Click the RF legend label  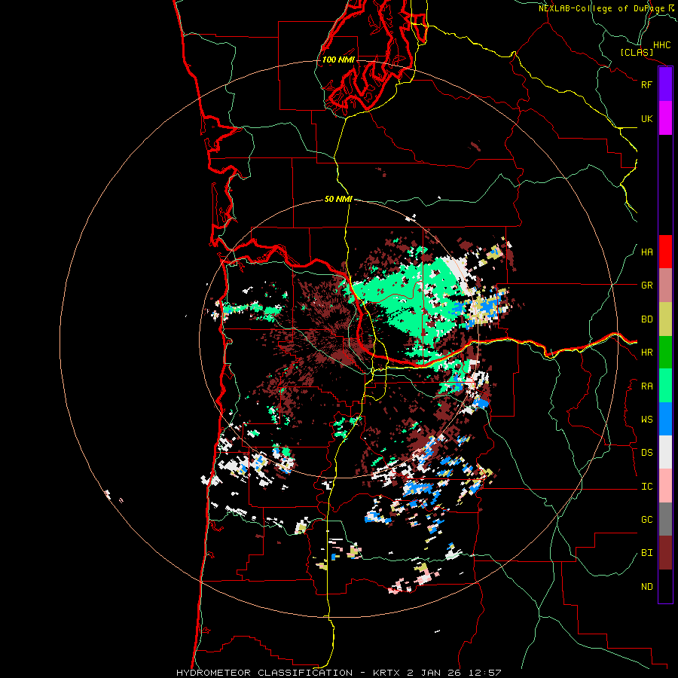646,84
